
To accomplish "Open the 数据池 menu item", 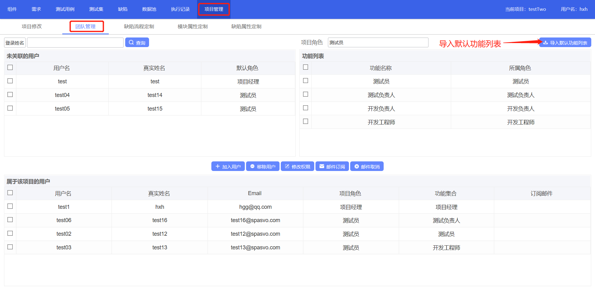I will pyautogui.click(x=149, y=9).
